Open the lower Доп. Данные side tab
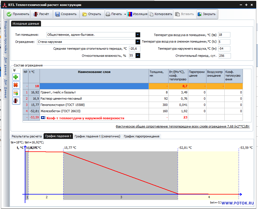The image size is (258, 209). click(x=5, y=89)
